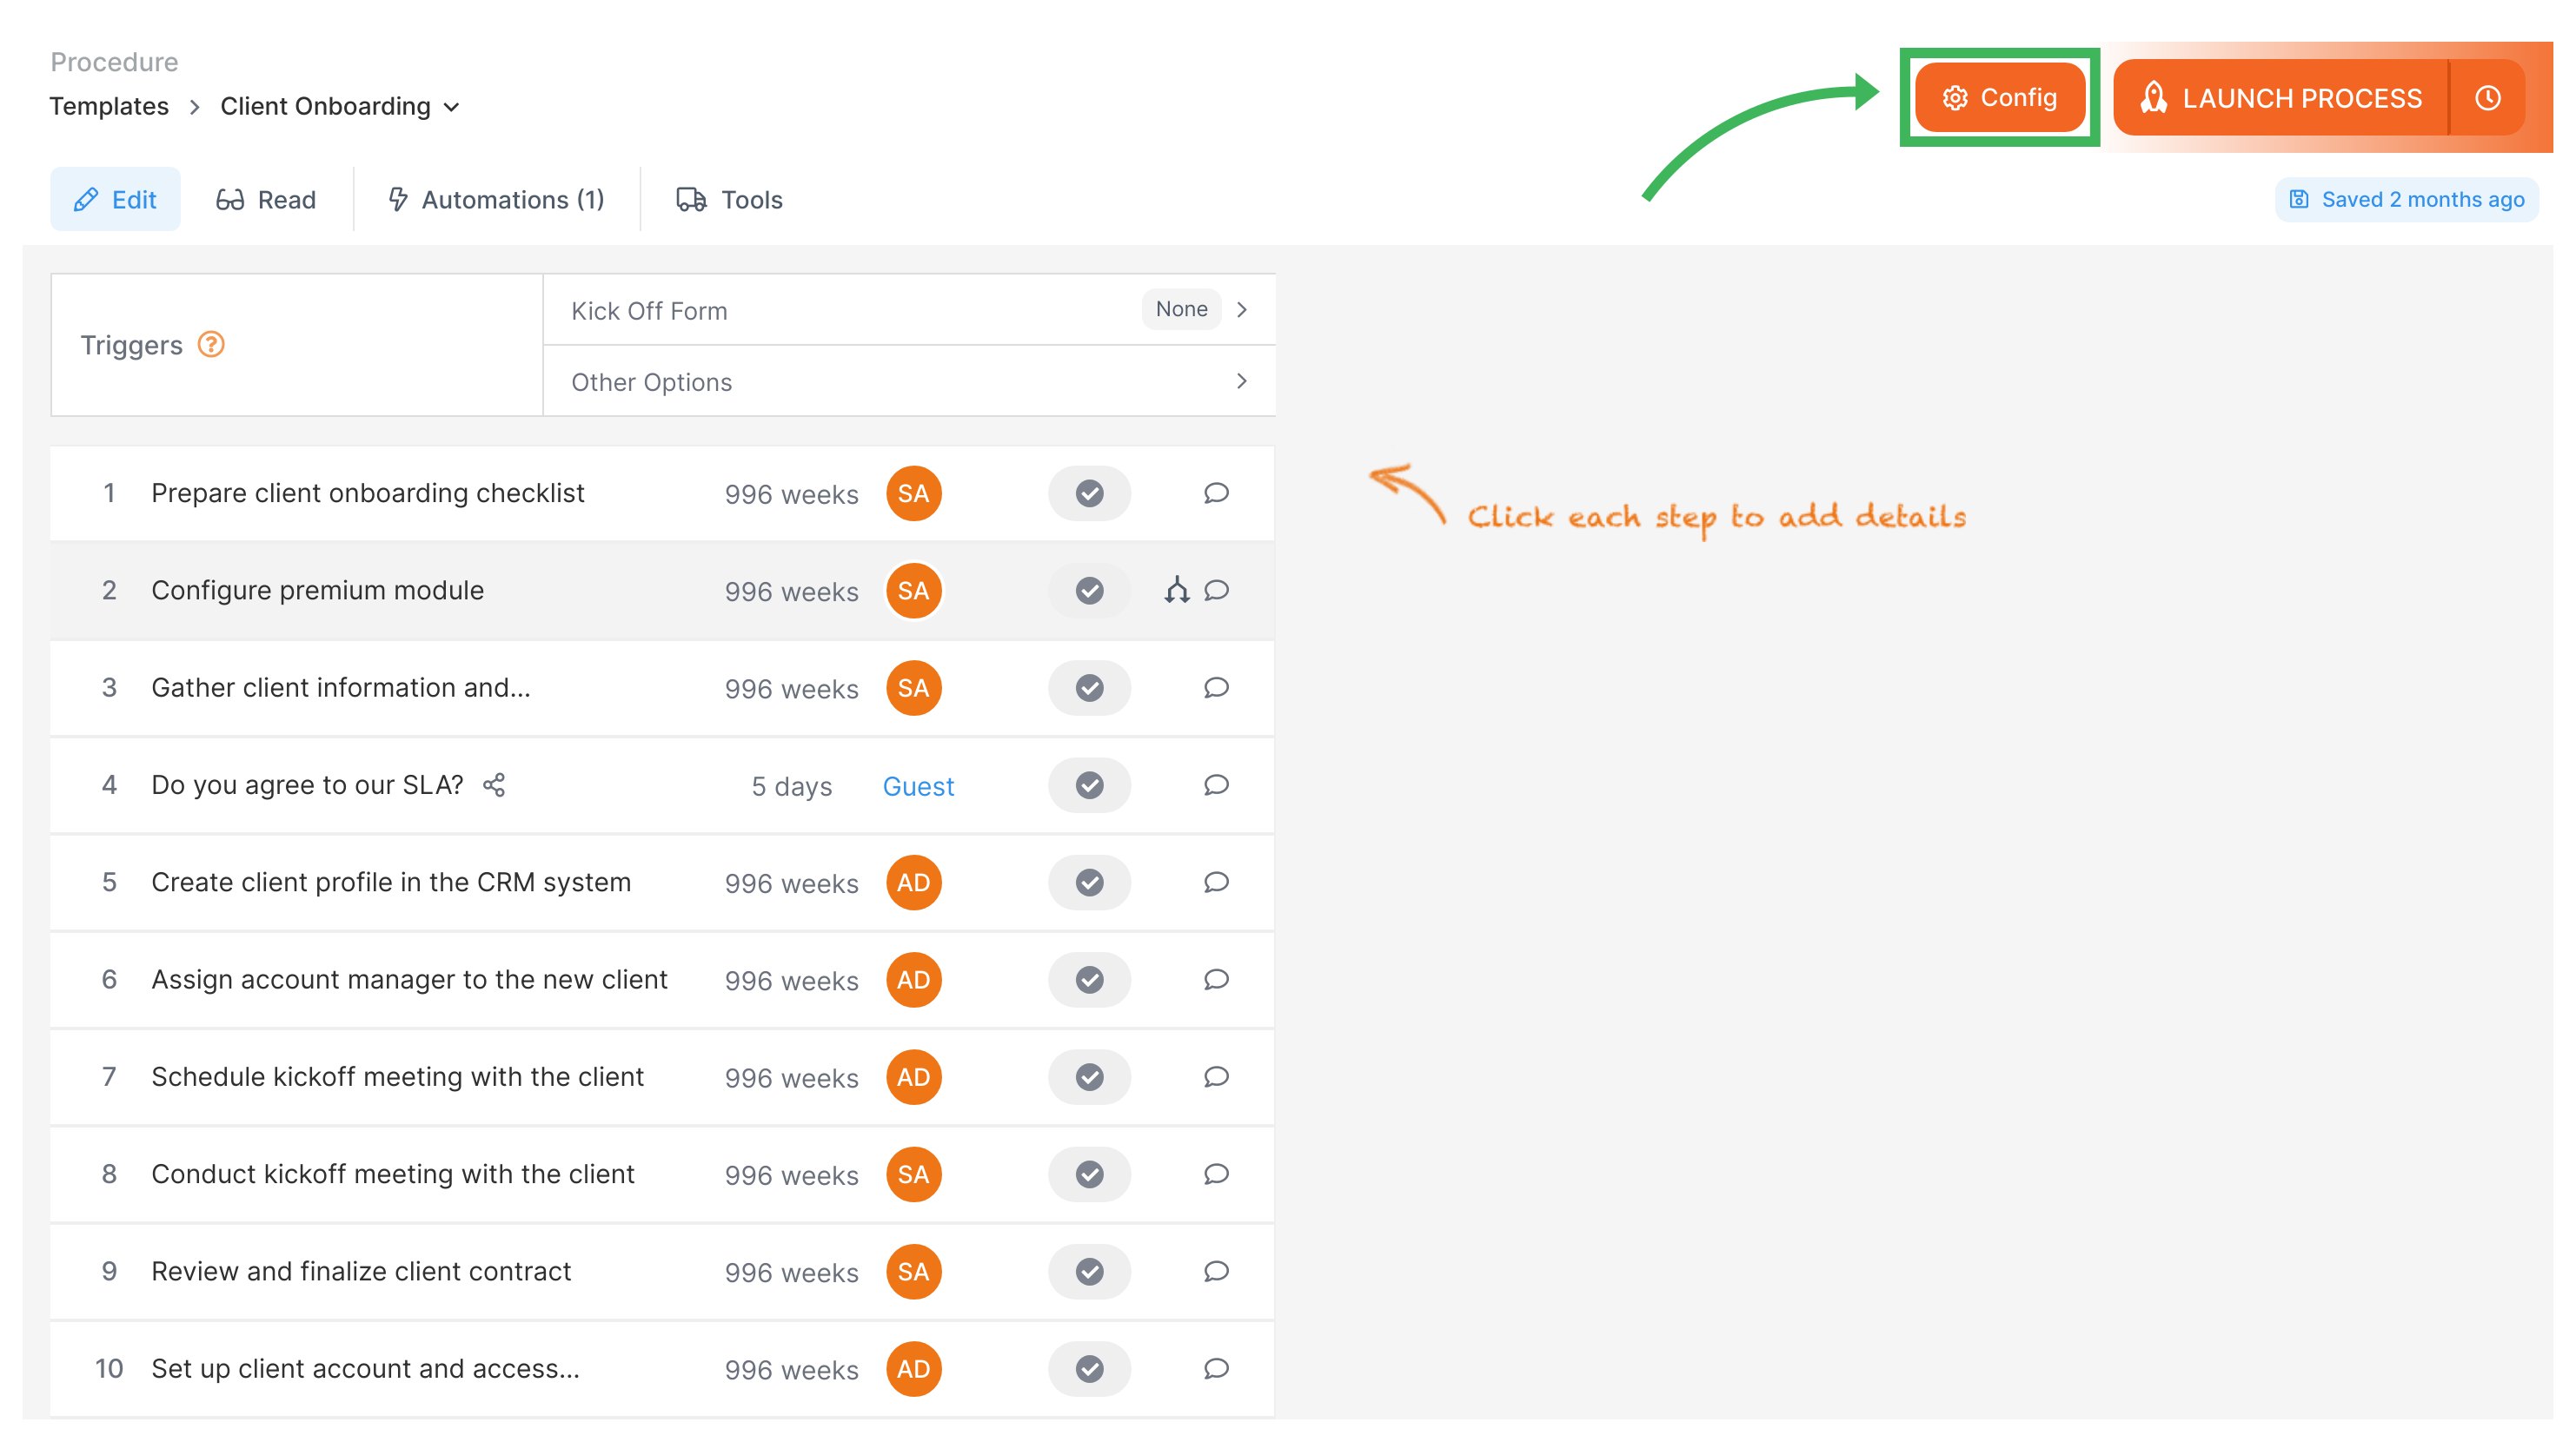Open step Configure premium module

pyautogui.click(x=317, y=591)
